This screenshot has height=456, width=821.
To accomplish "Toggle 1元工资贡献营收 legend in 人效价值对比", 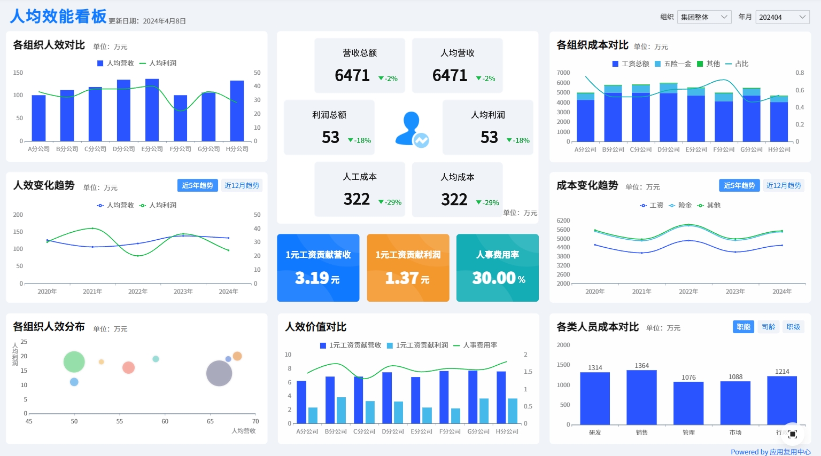I will pyautogui.click(x=351, y=345).
